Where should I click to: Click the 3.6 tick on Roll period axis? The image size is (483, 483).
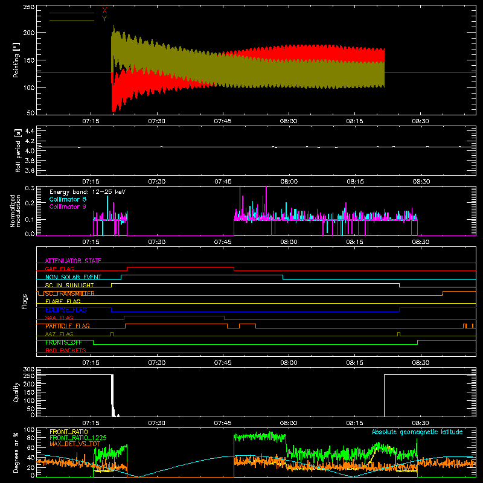[30, 170]
